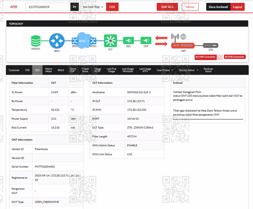Click the Metro-E cloud icon
This screenshot has width=253, height=209.
pos(84,41)
